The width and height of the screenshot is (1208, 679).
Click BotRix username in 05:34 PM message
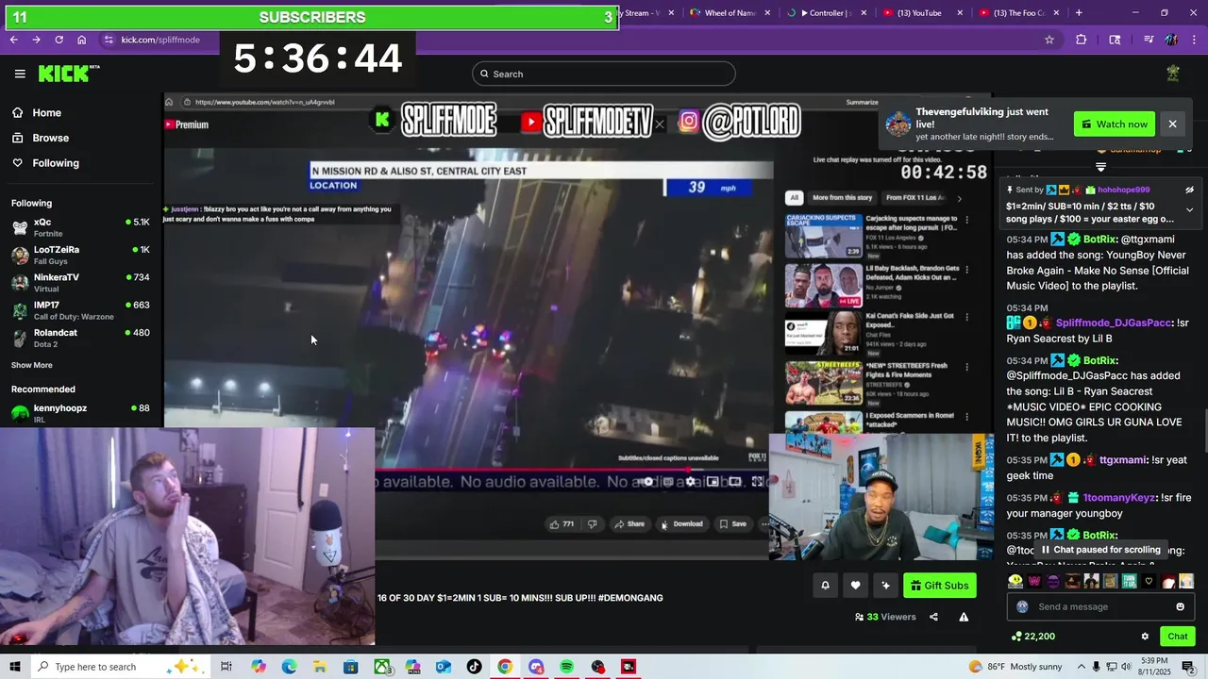click(1100, 240)
